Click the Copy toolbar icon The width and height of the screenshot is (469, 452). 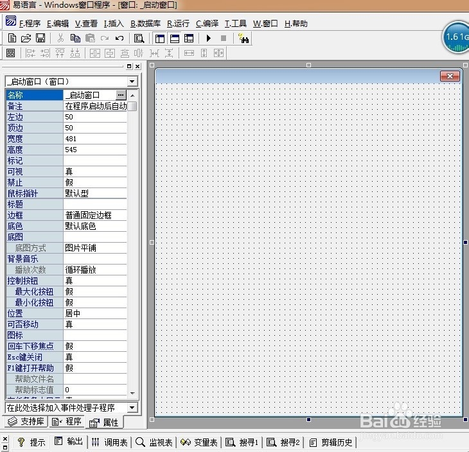(x=75, y=39)
